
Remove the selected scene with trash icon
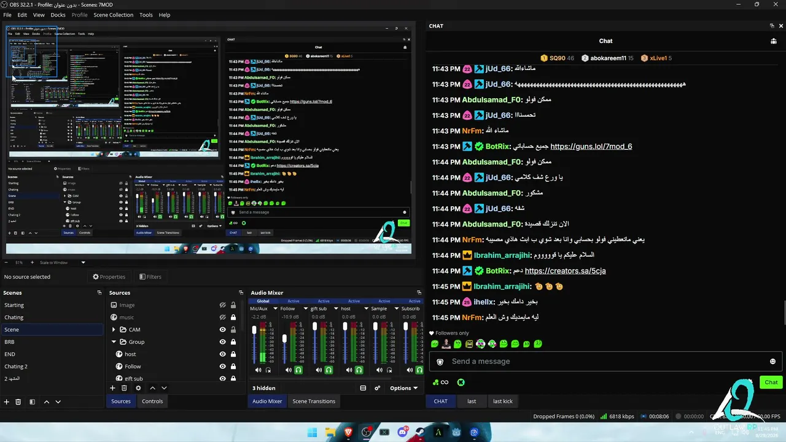(18, 401)
